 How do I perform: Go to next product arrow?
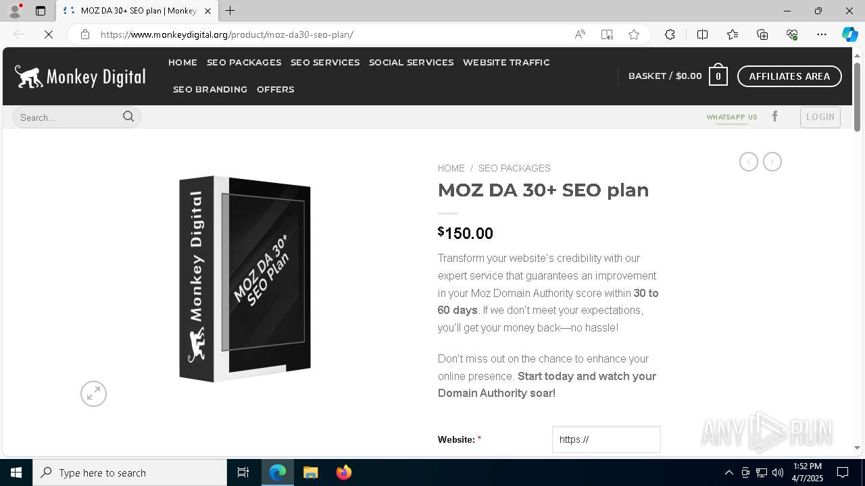[772, 162]
